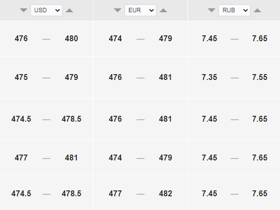Click EUR buy rate 474 in first row
This screenshot has width=280, height=210.
click(x=115, y=38)
